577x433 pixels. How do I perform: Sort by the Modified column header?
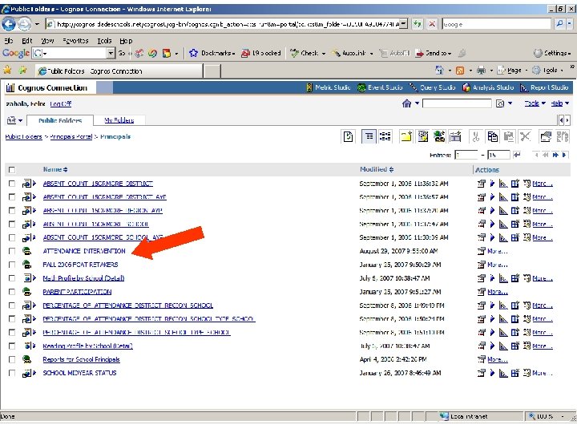(x=377, y=169)
